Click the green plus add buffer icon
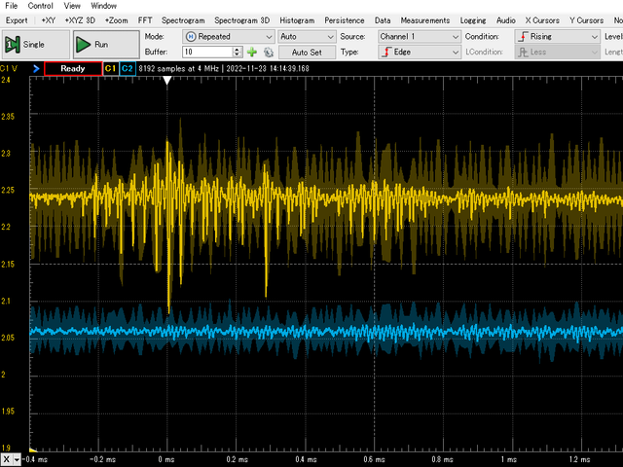Image resolution: width=623 pixels, height=467 pixels. pyautogui.click(x=251, y=52)
